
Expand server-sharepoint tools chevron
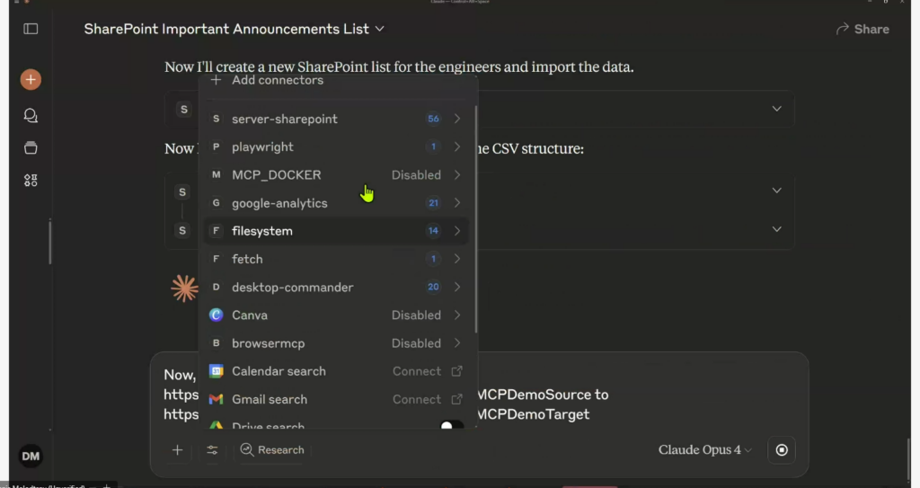point(457,119)
